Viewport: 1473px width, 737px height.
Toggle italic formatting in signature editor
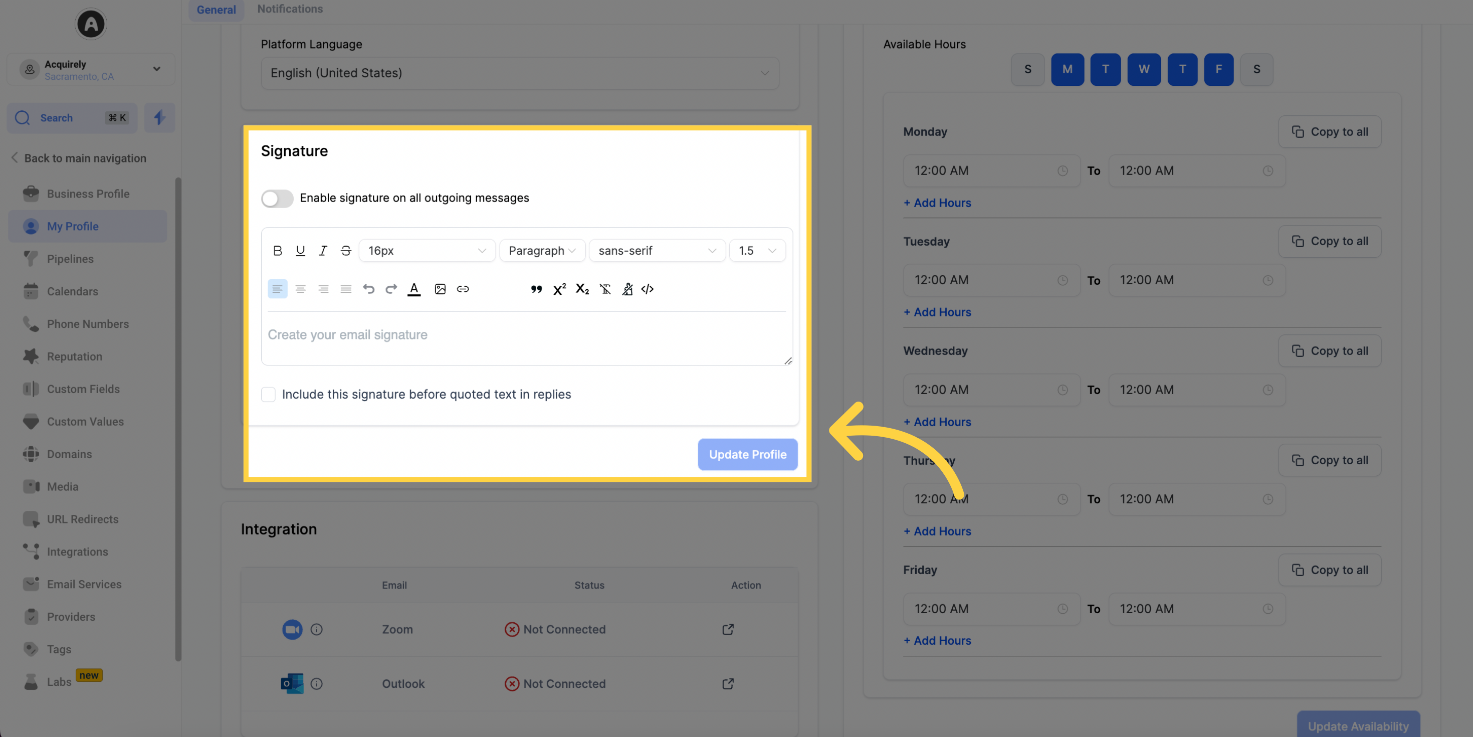coord(322,250)
